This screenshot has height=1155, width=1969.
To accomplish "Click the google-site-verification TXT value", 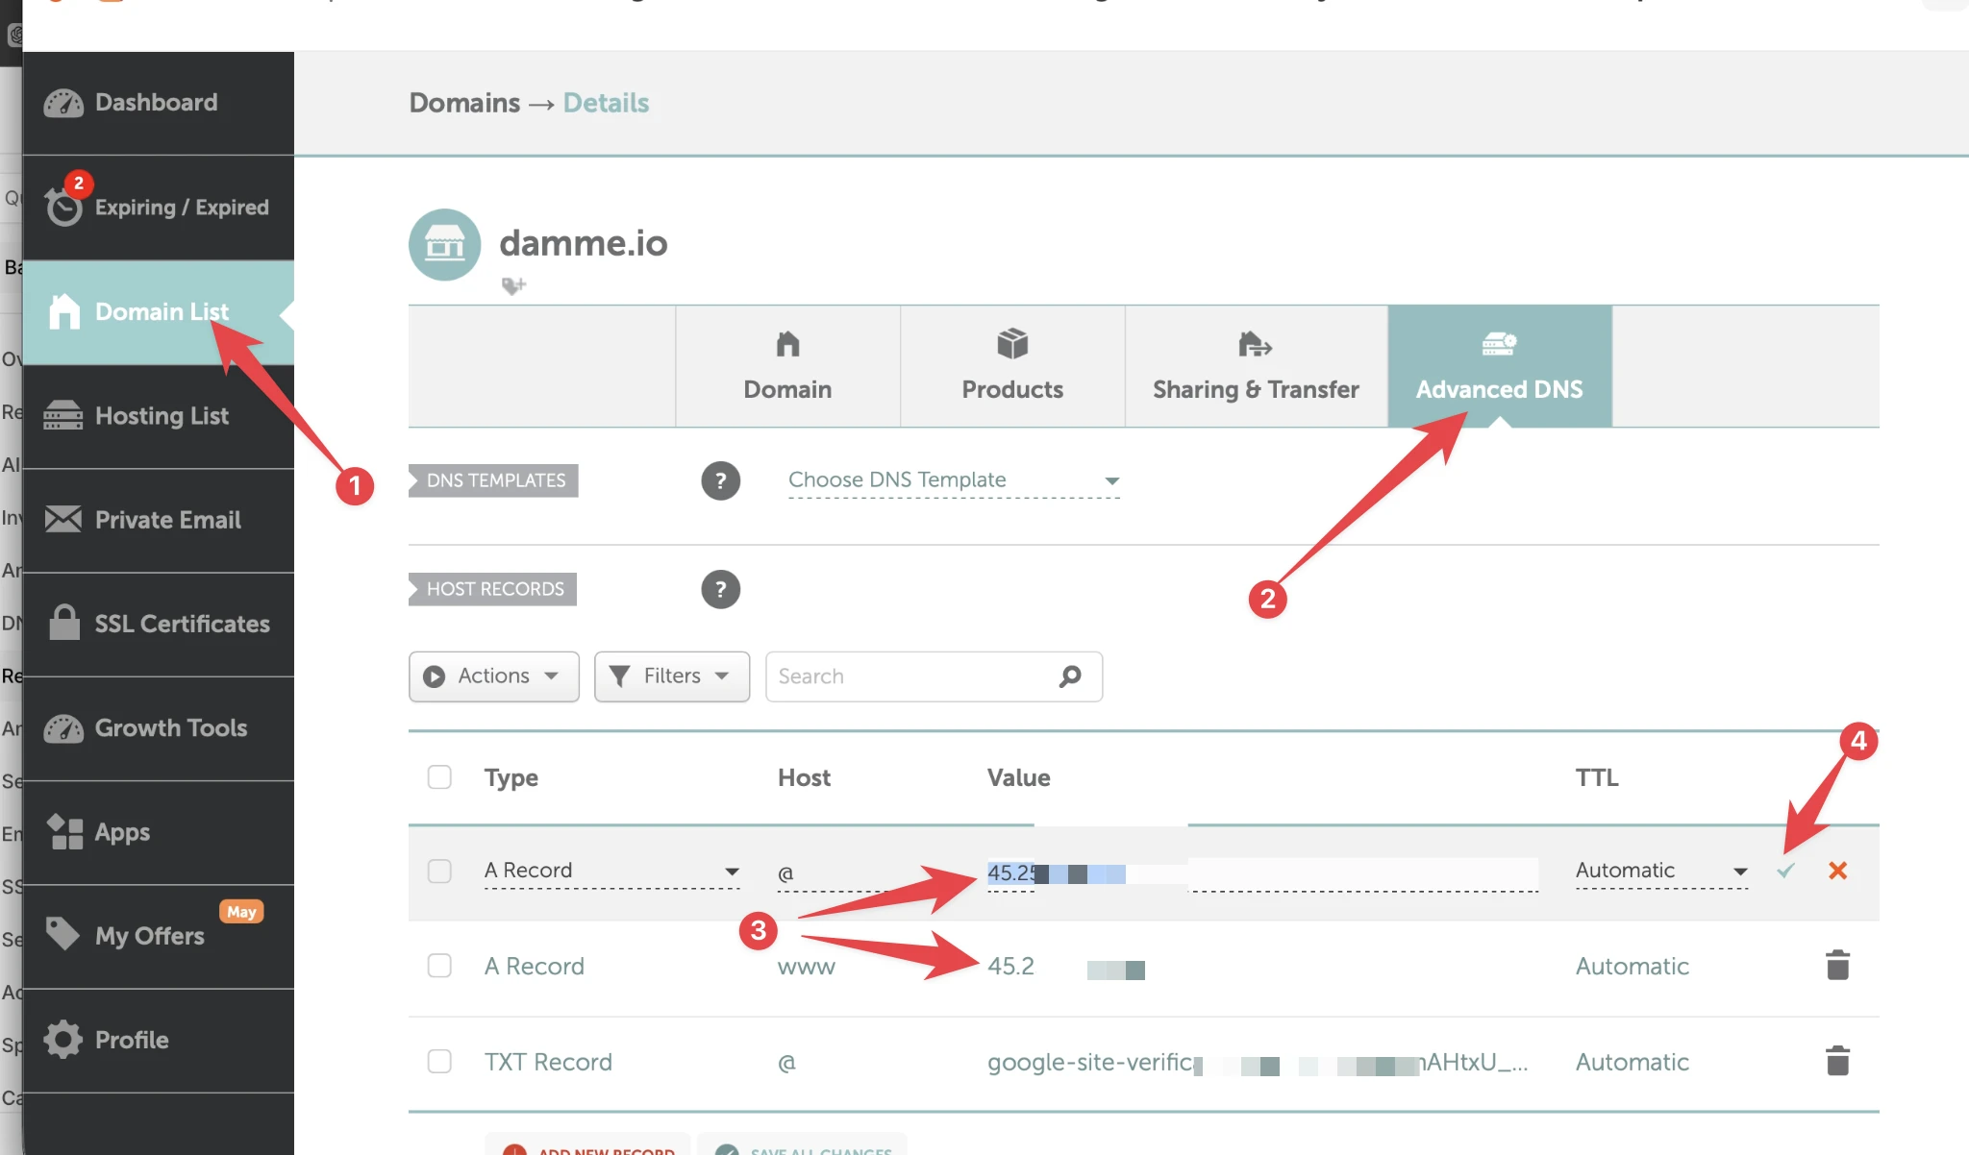I will pos(1258,1062).
